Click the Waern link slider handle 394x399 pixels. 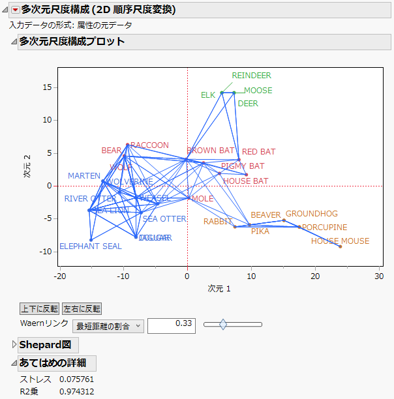pyautogui.click(x=223, y=324)
